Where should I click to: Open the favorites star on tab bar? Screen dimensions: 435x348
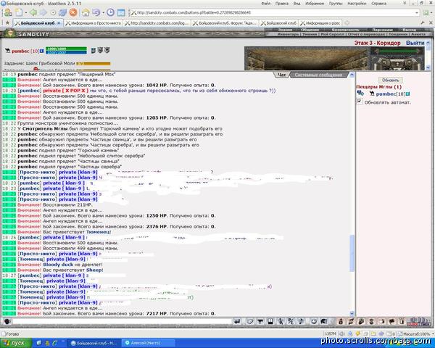point(7,23)
